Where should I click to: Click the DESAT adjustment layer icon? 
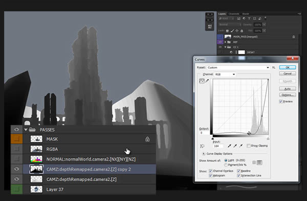(x=231, y=53)
